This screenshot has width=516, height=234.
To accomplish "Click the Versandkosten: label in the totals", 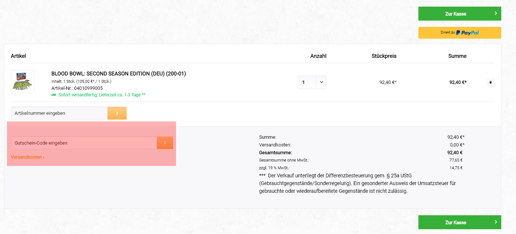I will point(275,145).
